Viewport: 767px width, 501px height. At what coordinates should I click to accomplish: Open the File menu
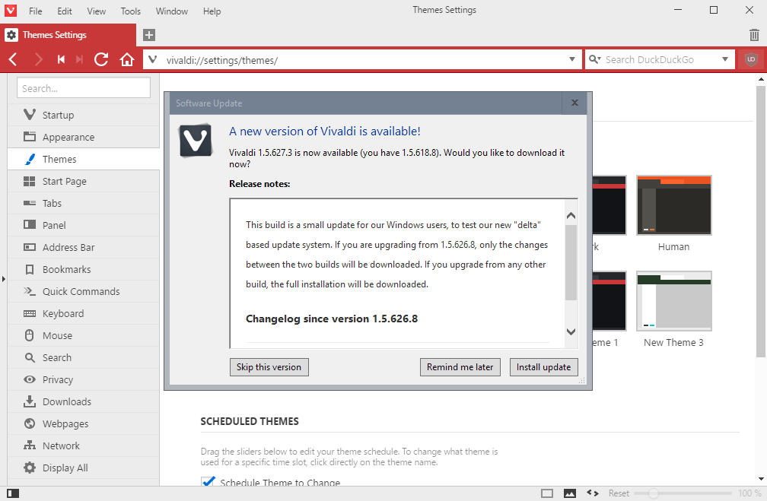(x=35, y=11)
